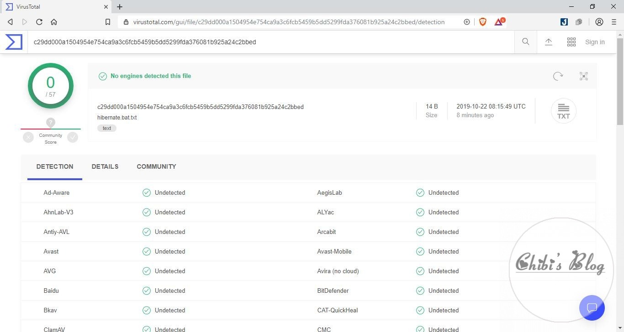Click Undetected result for Ad-Aware
The width and height of the screenshot is (624, 332).
[170, 192]
